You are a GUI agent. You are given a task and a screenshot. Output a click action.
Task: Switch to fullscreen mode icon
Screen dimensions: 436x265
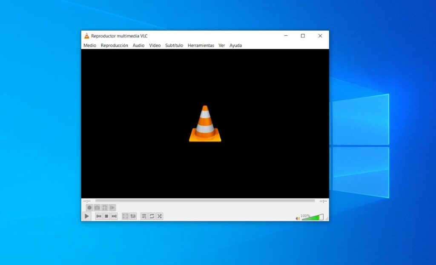[125, 216]
